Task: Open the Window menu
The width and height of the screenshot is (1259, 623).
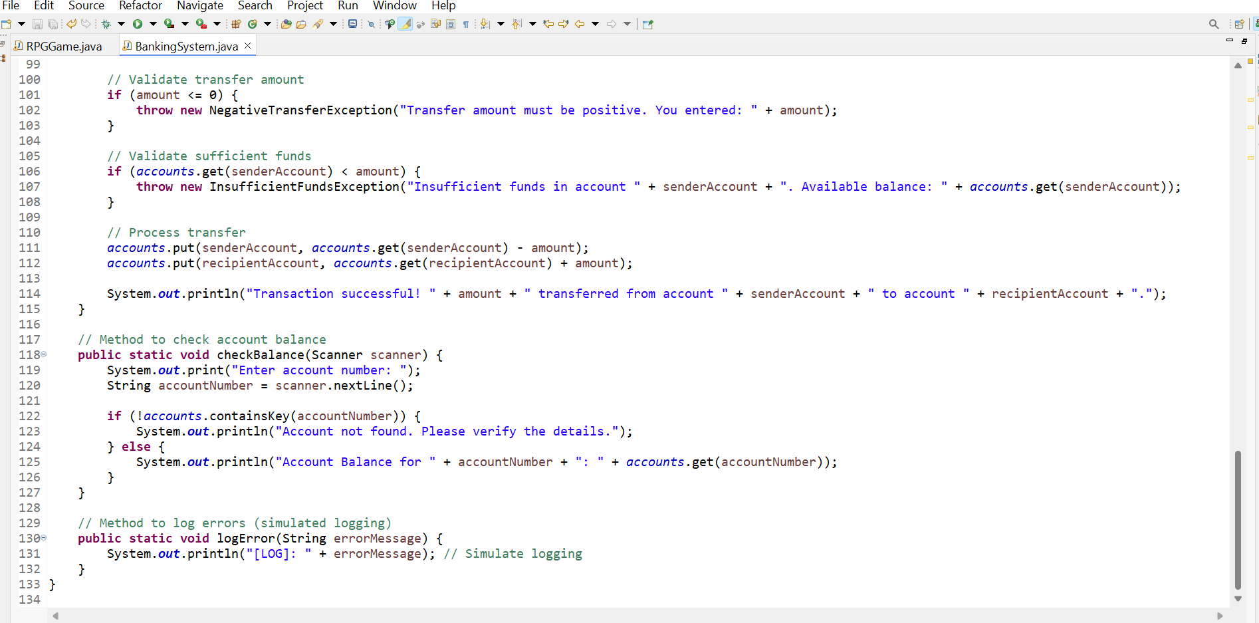Action: click(x=395, y=6)
